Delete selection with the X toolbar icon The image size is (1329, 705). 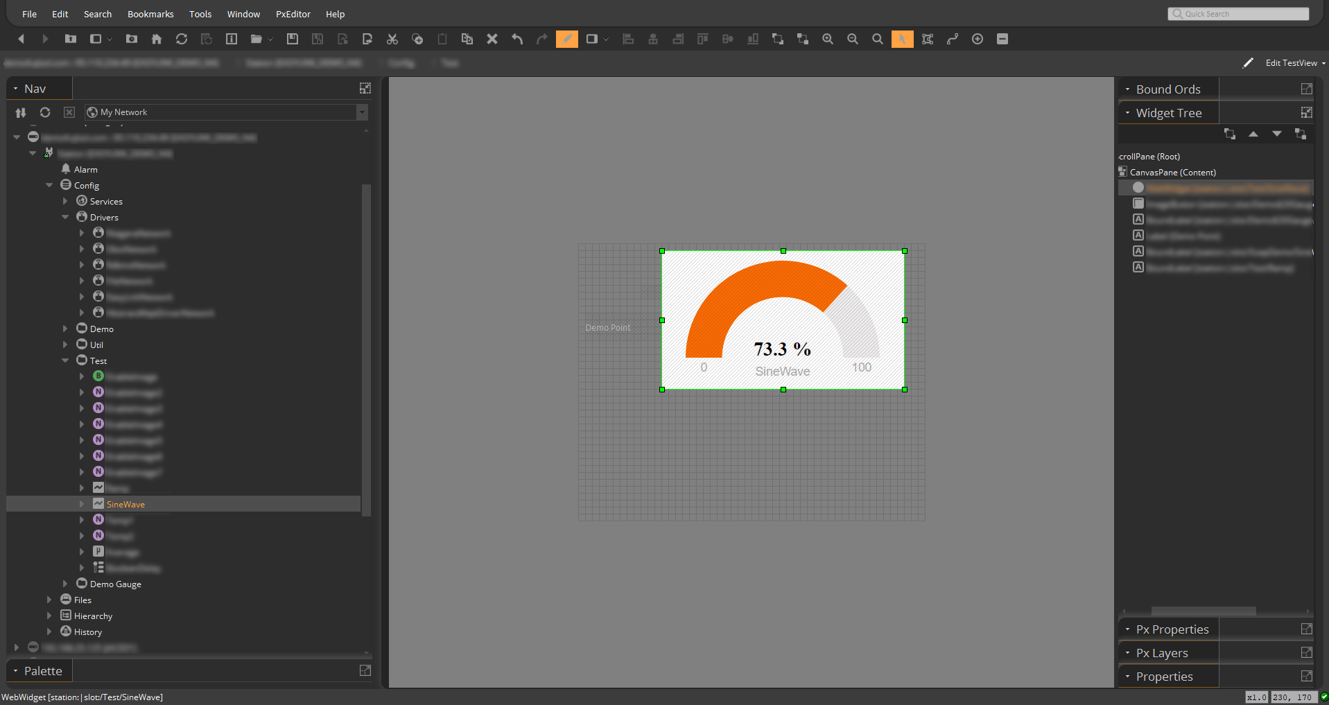(492, 39)
